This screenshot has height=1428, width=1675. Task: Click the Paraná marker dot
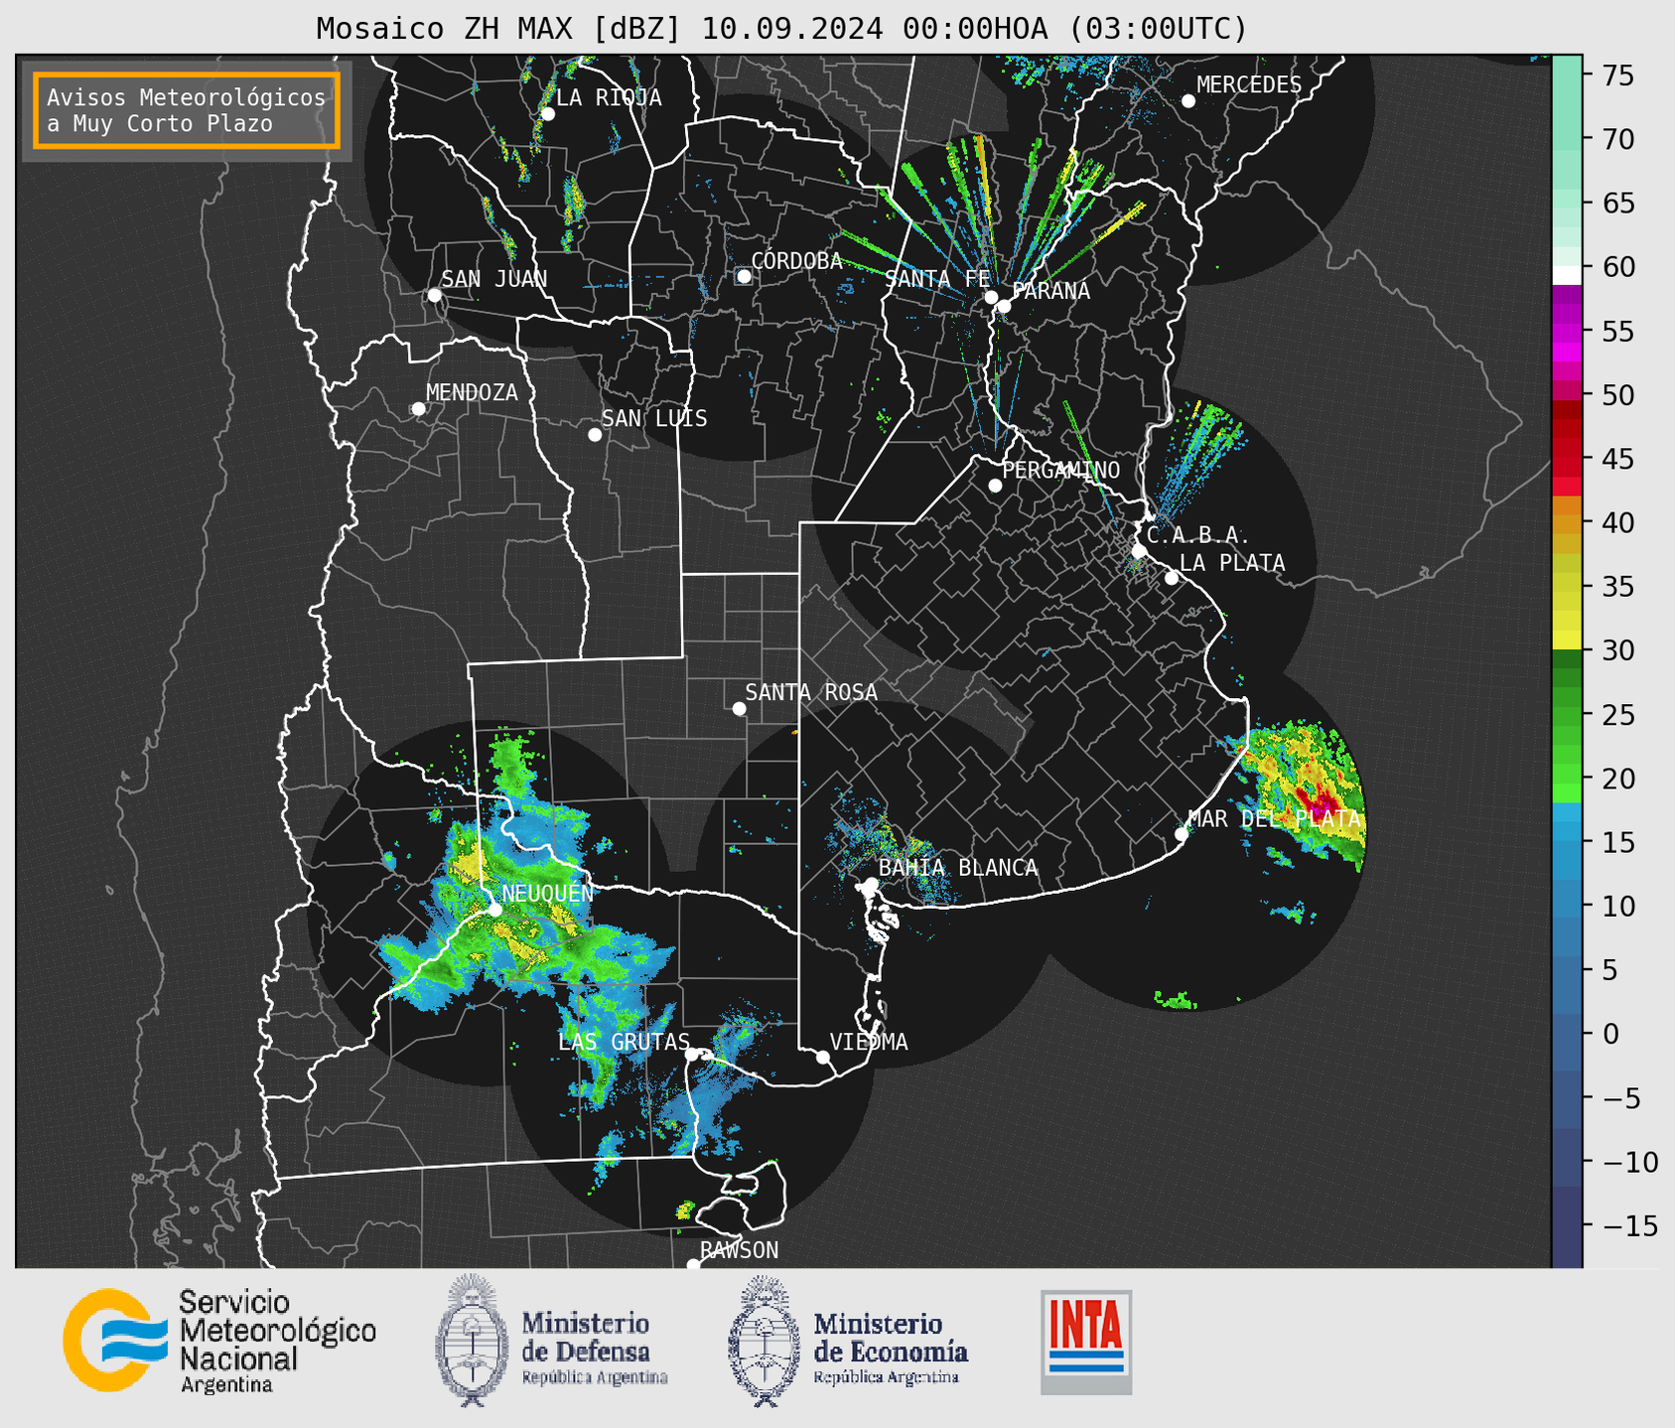[1004, 306]
